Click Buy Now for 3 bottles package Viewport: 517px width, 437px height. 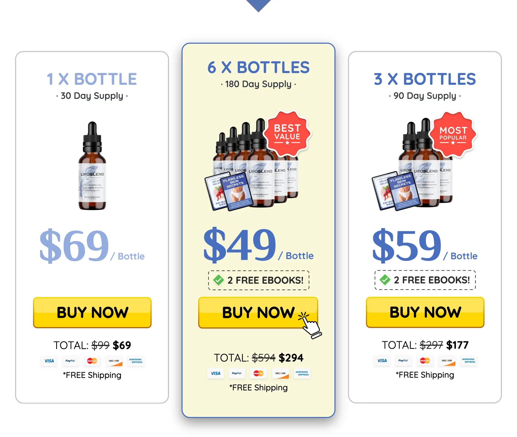click(425, 312)
